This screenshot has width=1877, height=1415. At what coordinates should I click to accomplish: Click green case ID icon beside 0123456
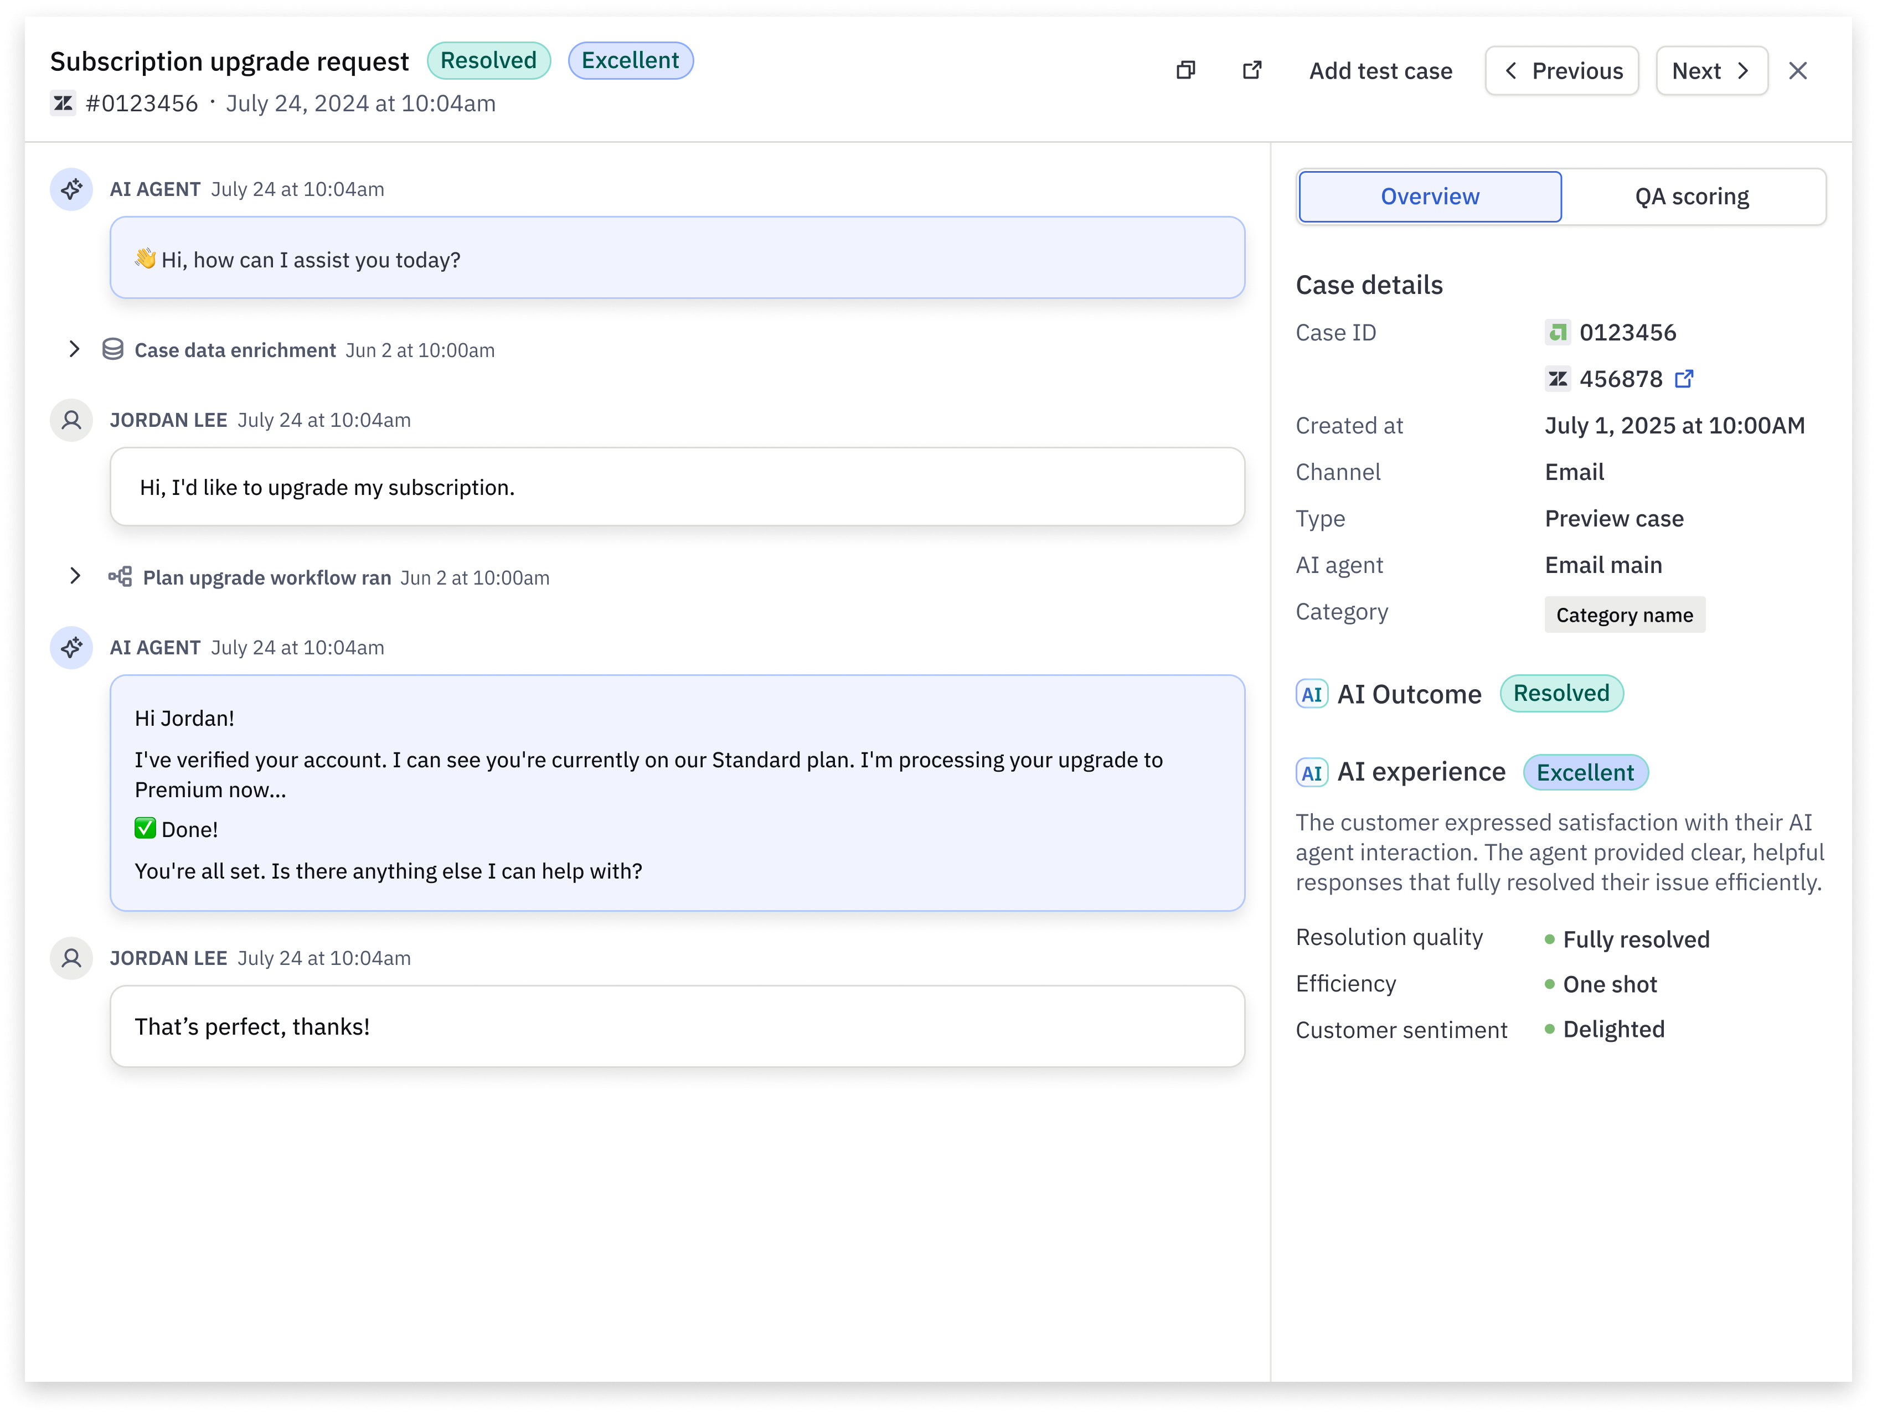pos(1557,333)
